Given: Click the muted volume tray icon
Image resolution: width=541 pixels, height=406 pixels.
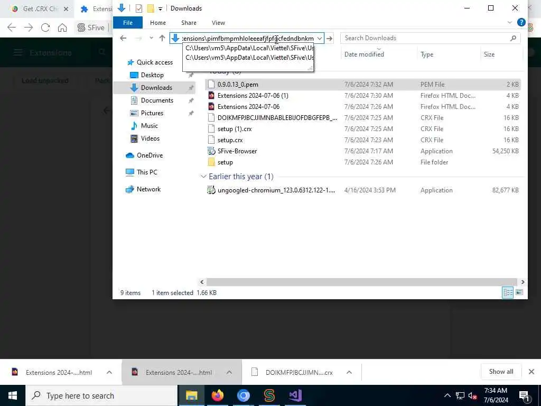Looking at the screenshot, I should 472,396.
